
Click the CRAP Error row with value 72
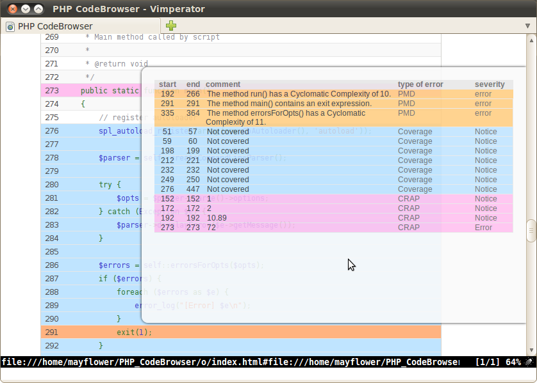(x=334, y=227)
